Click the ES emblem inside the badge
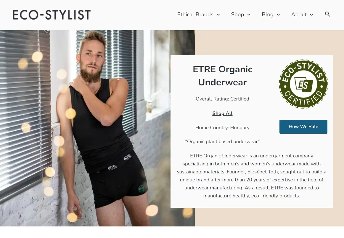The width and height of the screenshot is (344, 238). click(303, 84)
